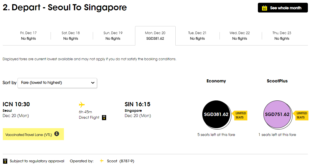Click the regulatory approval legend icon at bottom
319x167 pixels.
coord(5,161)
